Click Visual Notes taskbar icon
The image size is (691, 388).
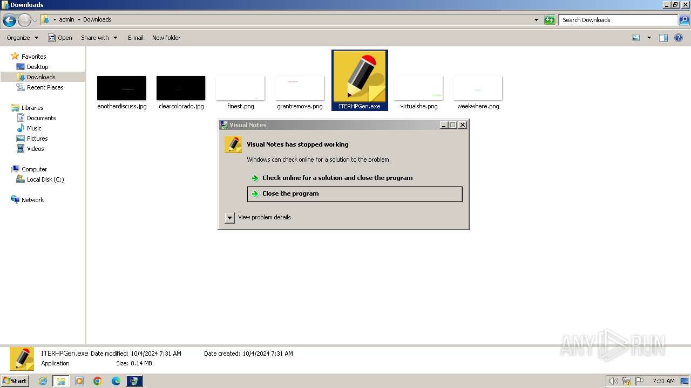pos(134,381)
